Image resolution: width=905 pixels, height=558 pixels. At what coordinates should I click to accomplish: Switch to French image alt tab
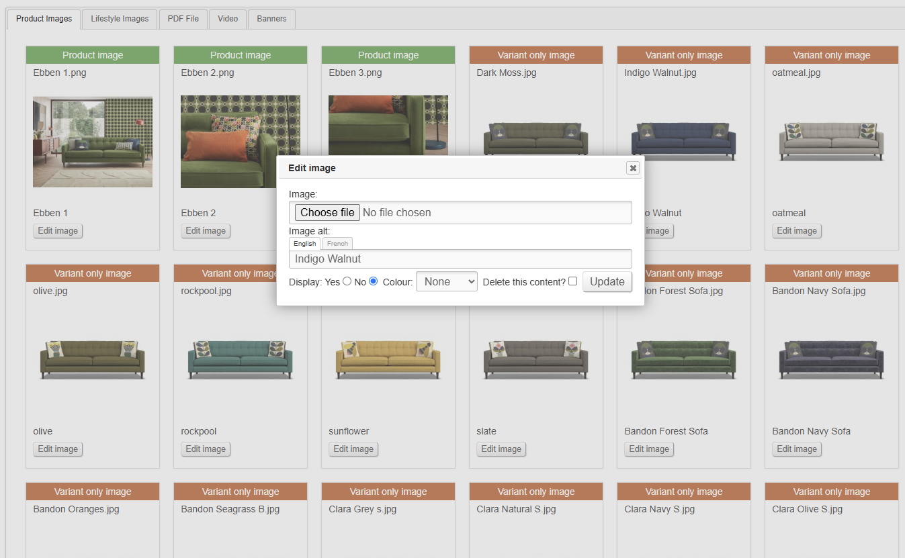coord(337,244)
